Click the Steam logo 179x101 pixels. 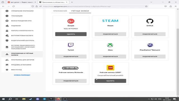pos(110,21)
